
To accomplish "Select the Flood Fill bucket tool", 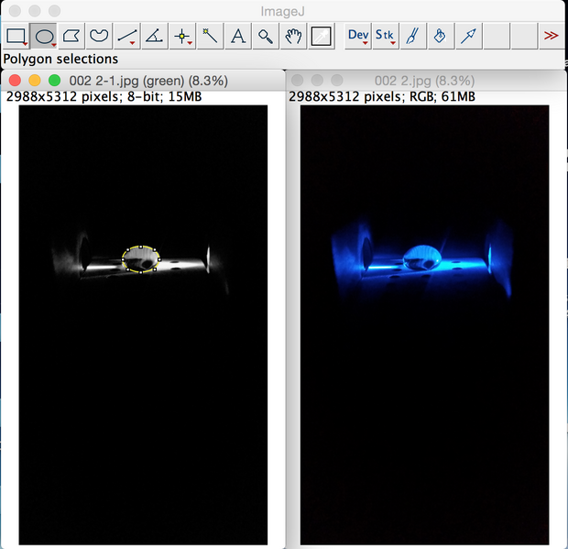I will (x=441, y=37).
